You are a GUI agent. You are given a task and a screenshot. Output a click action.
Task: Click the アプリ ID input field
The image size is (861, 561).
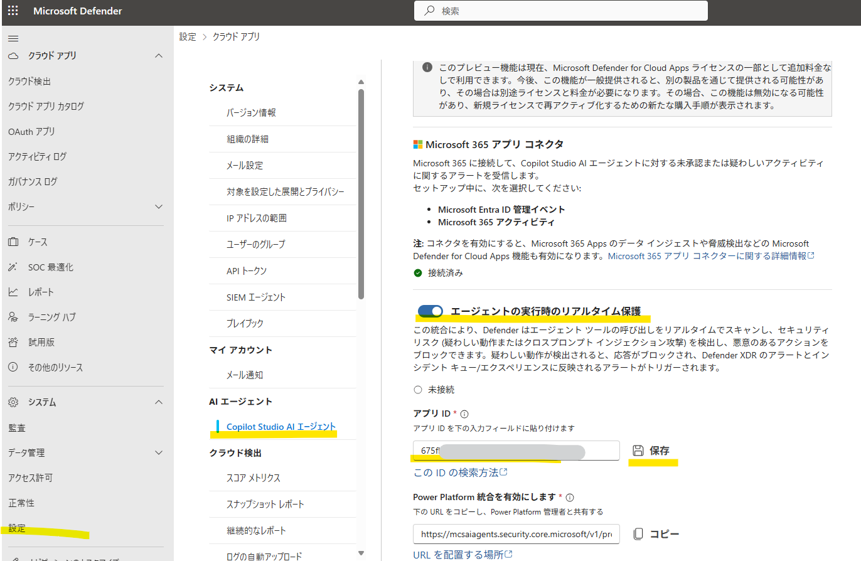[516, 451]
